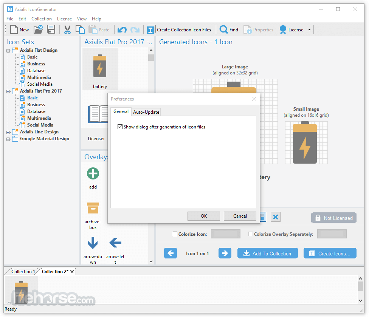Expand the Google Material Design node
Viewport: 369px width, 317px height.
tap(8, 139)
